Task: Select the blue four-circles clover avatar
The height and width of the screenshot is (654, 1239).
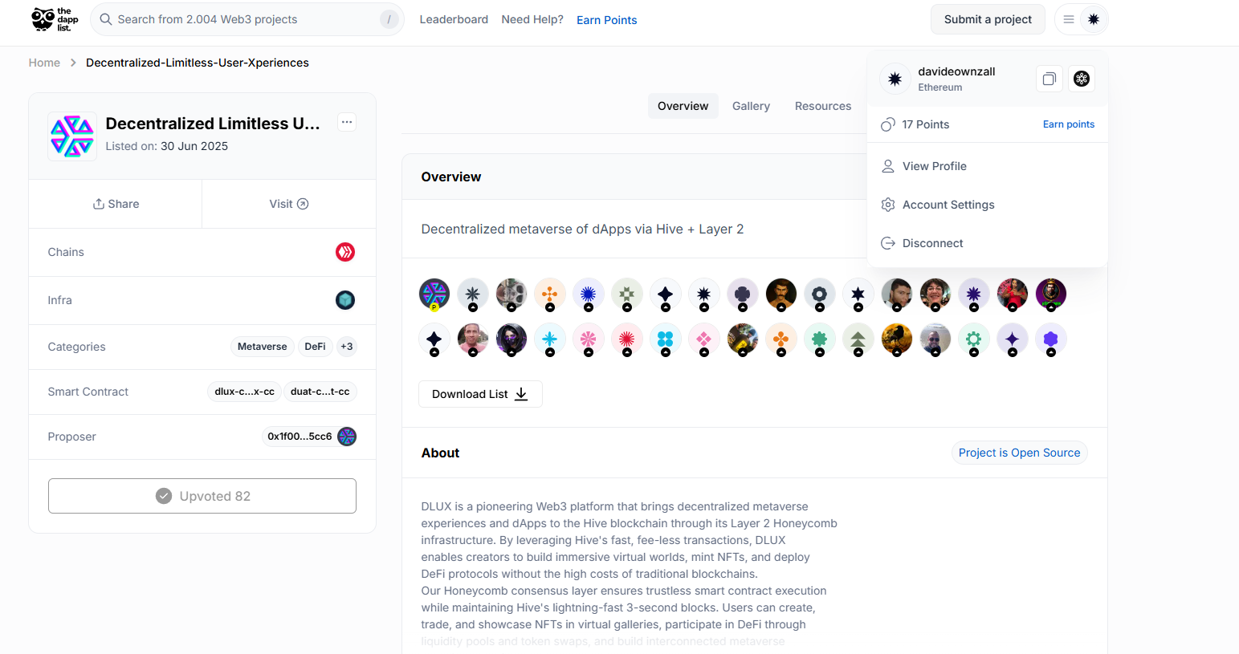Action: (x=666, y=339)
